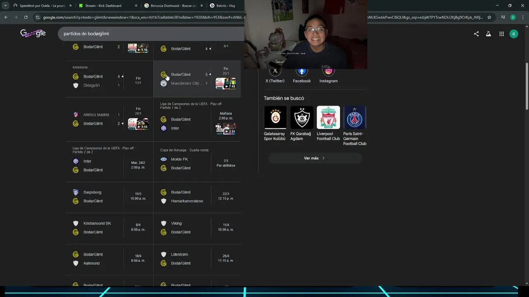This screenshot has width=529, height=297.
Task: Click 'Liga de Campeones de la UEFA · Play-off Partido 2 de 2'
Action: [104, 150]
